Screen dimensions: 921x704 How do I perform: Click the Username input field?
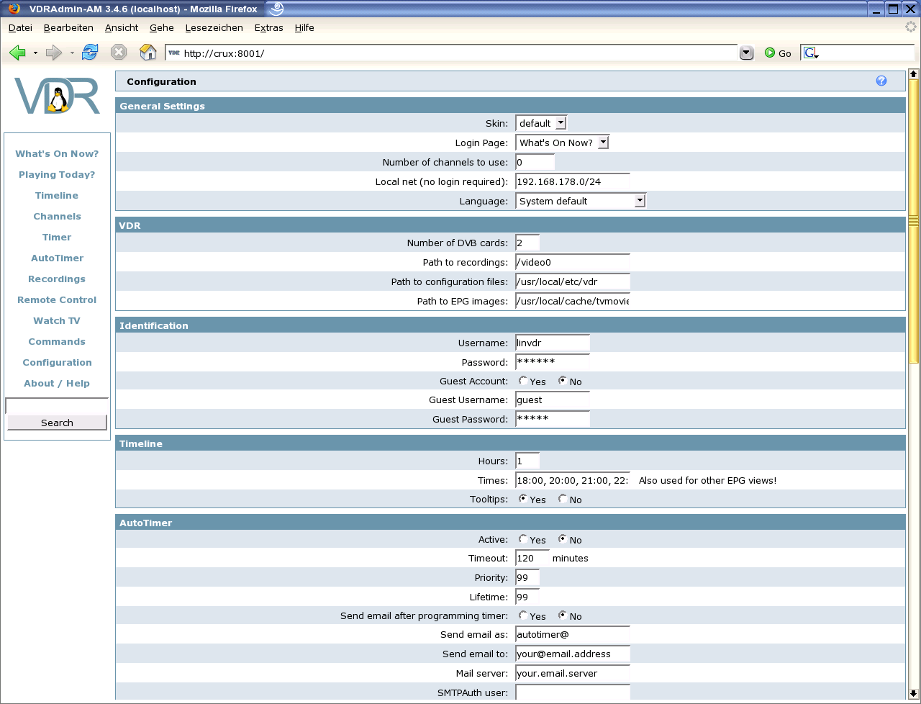(x=552, y=343)
